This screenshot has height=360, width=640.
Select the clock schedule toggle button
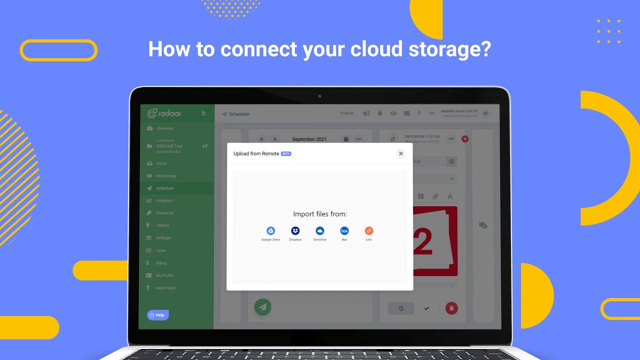401,308
